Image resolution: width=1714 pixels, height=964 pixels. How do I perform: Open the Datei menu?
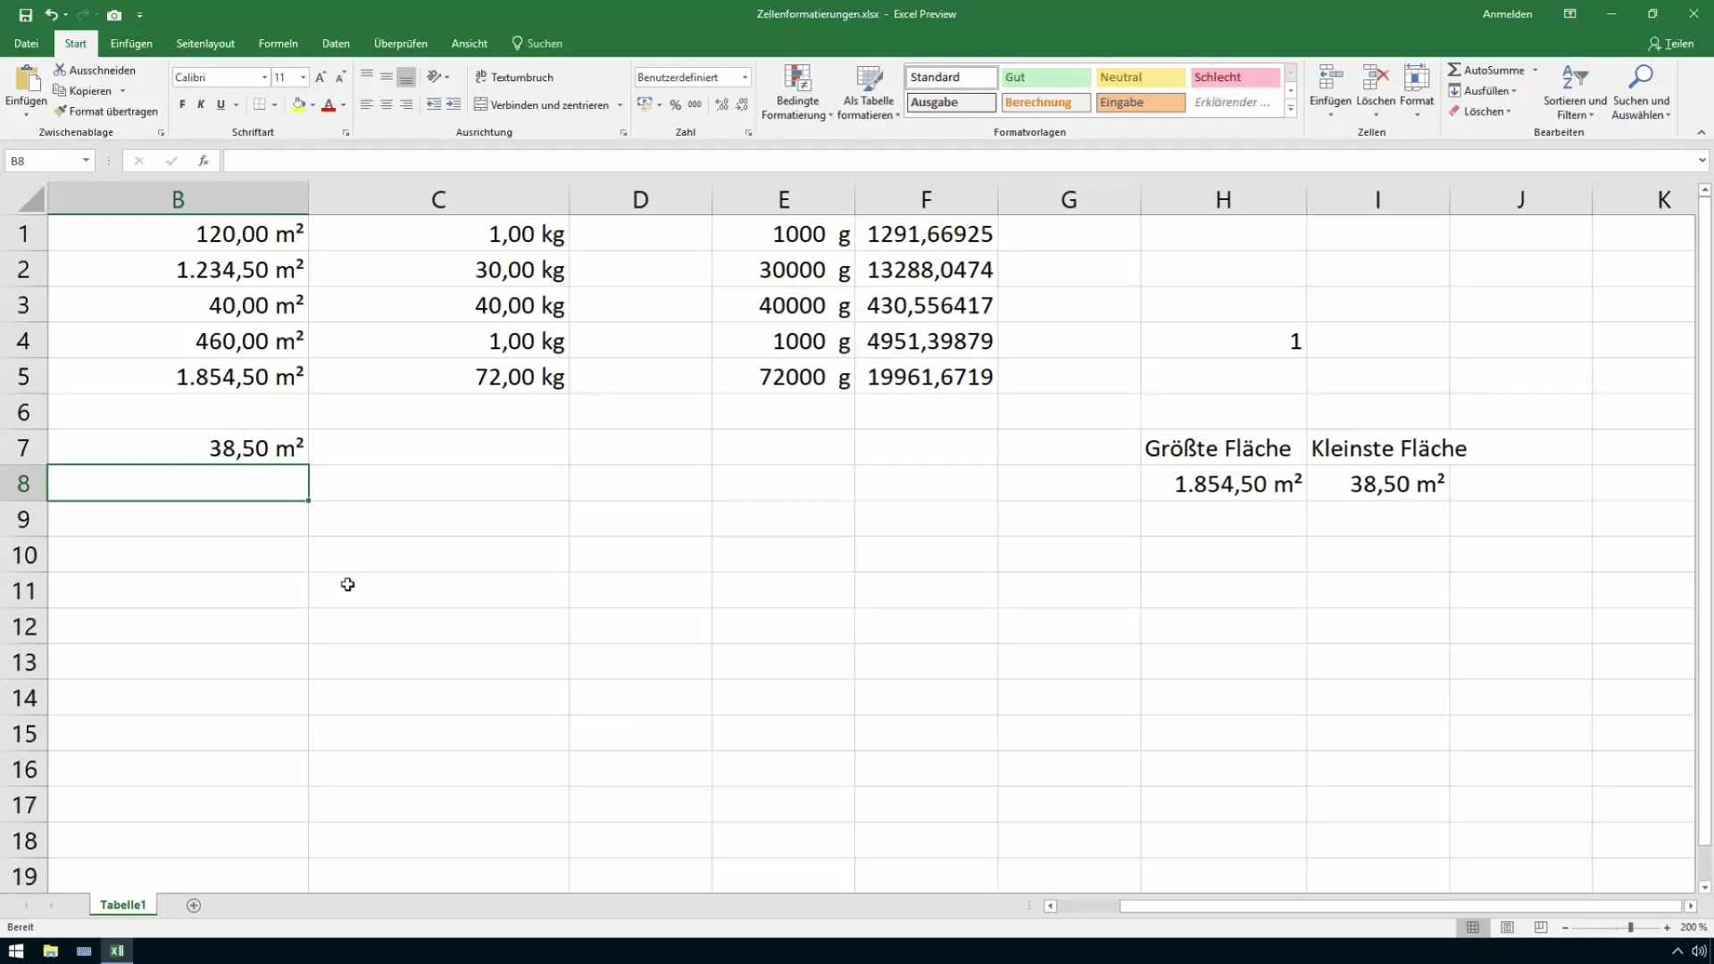26,44
